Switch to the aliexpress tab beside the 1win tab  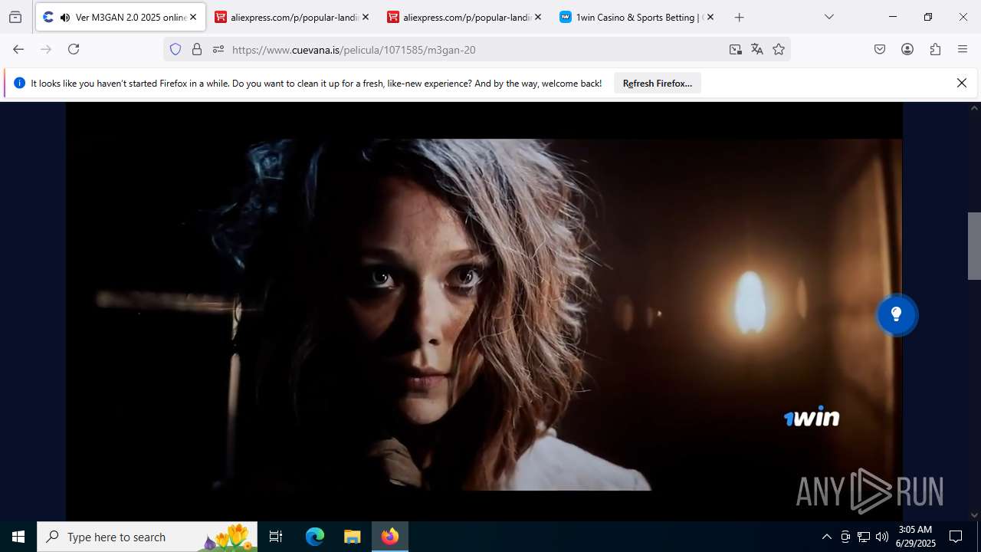(466, 17)
